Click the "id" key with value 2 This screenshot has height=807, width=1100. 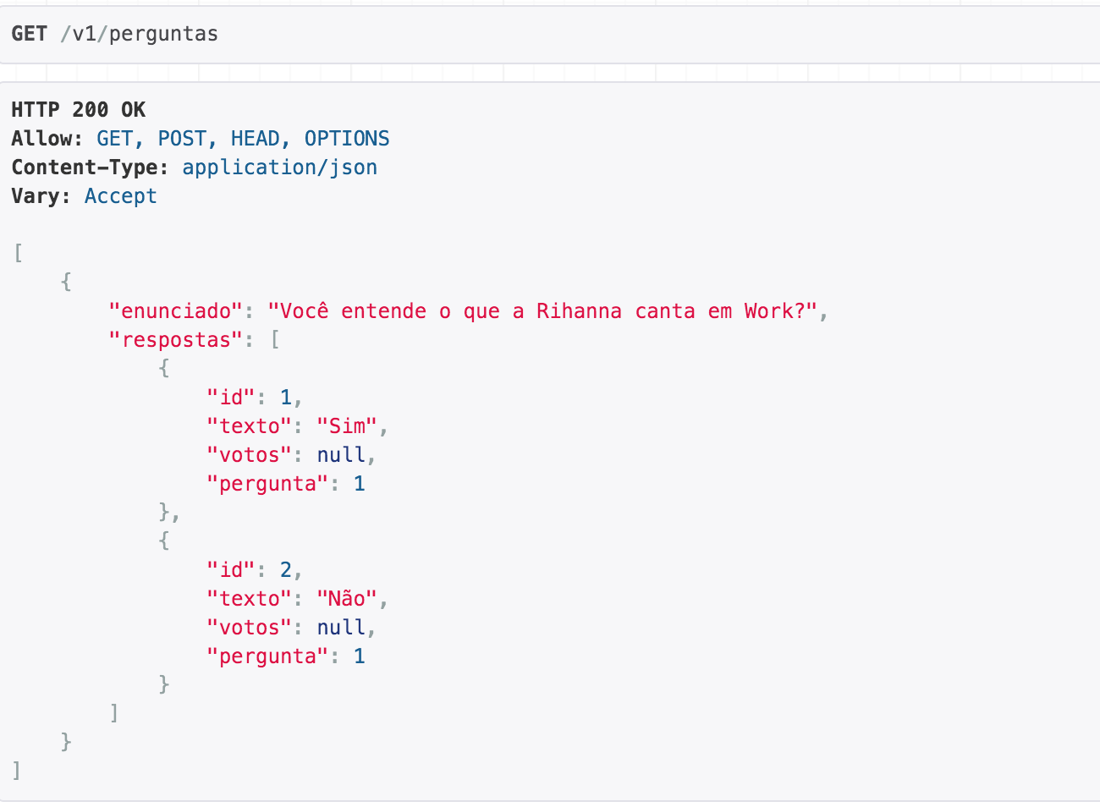point(231,570)
